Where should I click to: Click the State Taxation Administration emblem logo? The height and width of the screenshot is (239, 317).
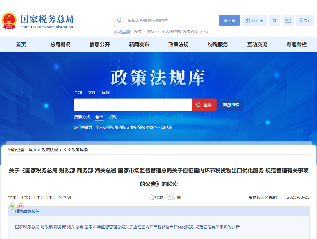[9, 21]
